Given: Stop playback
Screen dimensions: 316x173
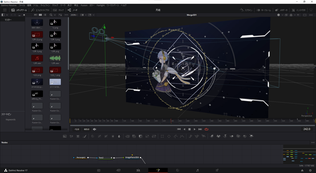Looking at the screenshot, I should tap(189, 129).
